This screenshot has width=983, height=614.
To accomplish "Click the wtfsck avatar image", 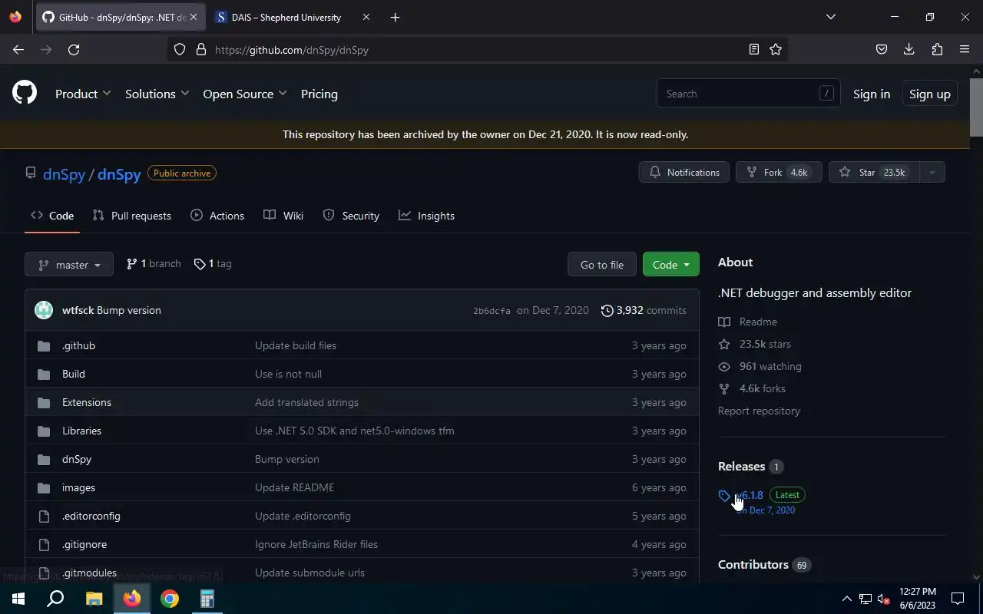I will (x=44, y=310).
